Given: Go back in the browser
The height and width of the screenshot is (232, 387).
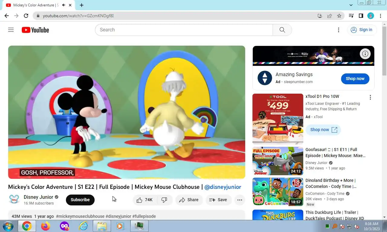Looking at the screenshot, I should (7, 16).
